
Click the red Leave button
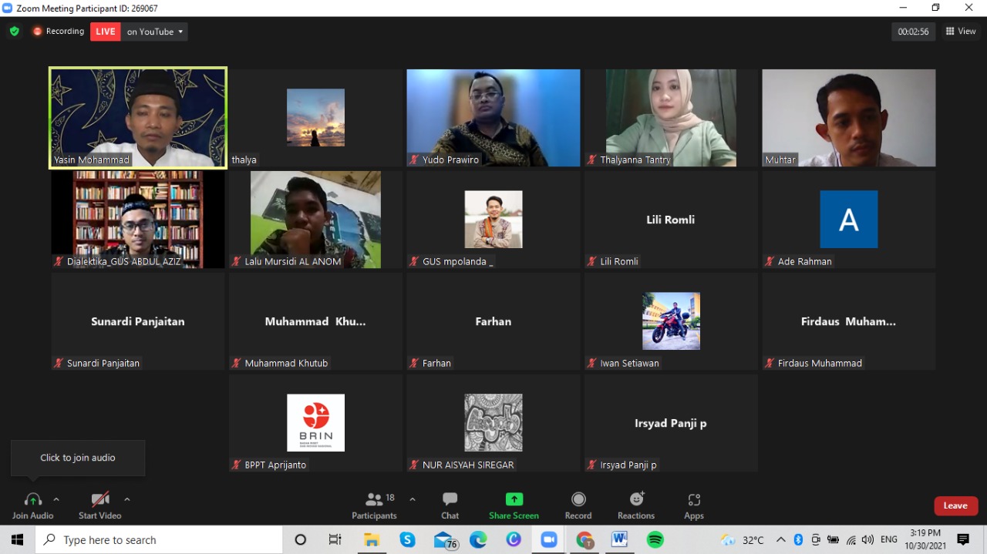point(955,505)
